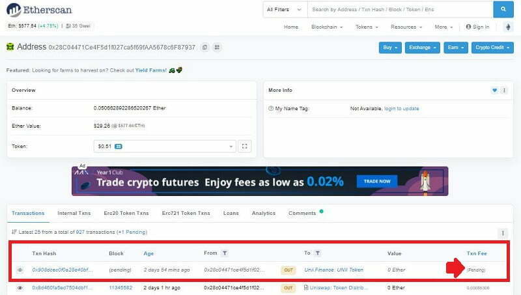521x295 pixels.
Task: Copy the address to clipboard icon
Action: pos(205,47)
